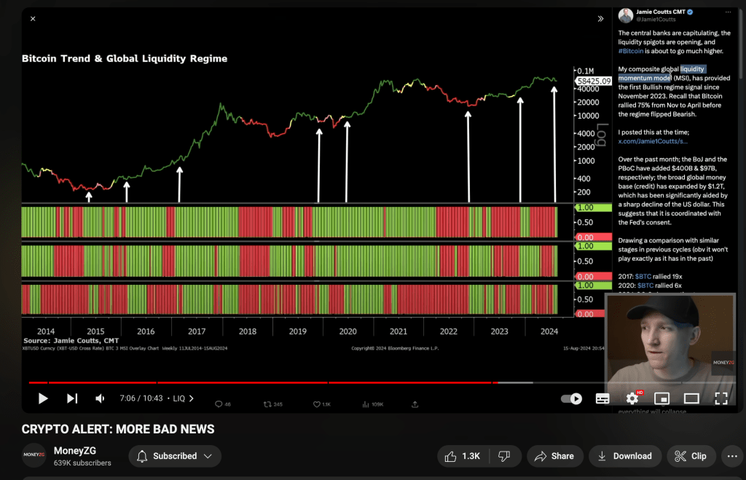Viewport: 746px width, 480px height.
Task: Click @Jamie1Coutts handle
Action: coord(656,20)
